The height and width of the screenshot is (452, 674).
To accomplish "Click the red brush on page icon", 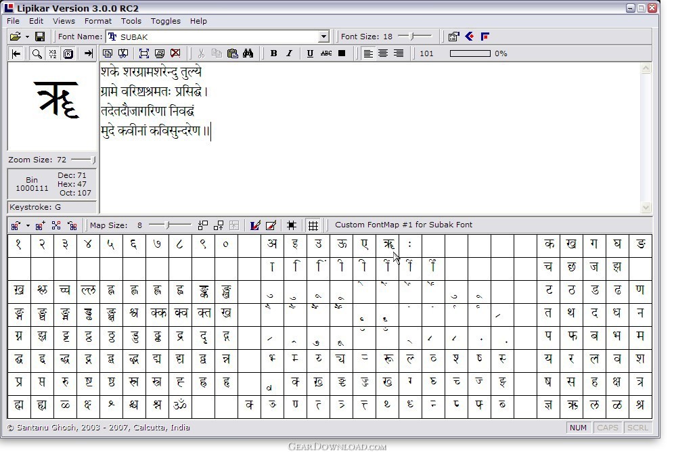I will click(271, 225).
